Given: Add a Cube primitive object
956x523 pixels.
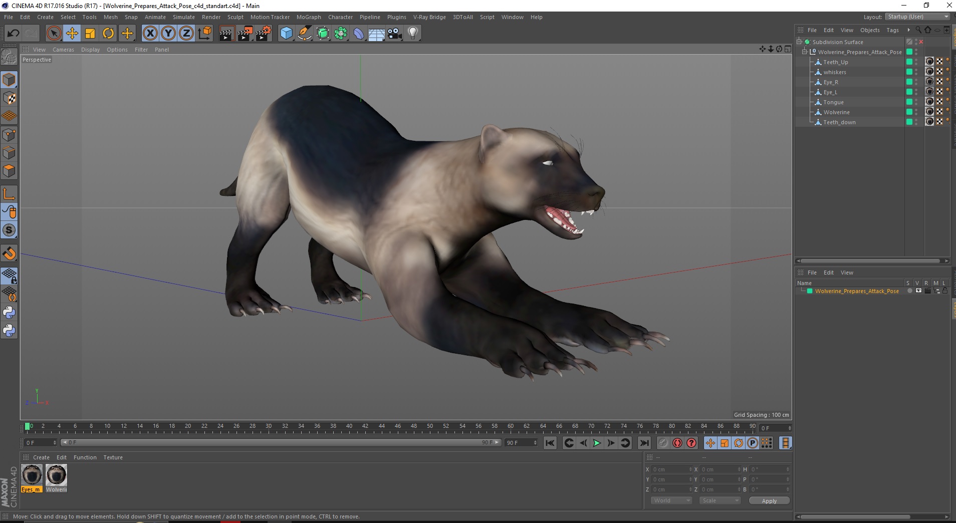Looking at the screenshot, I should tap(286, 34).
